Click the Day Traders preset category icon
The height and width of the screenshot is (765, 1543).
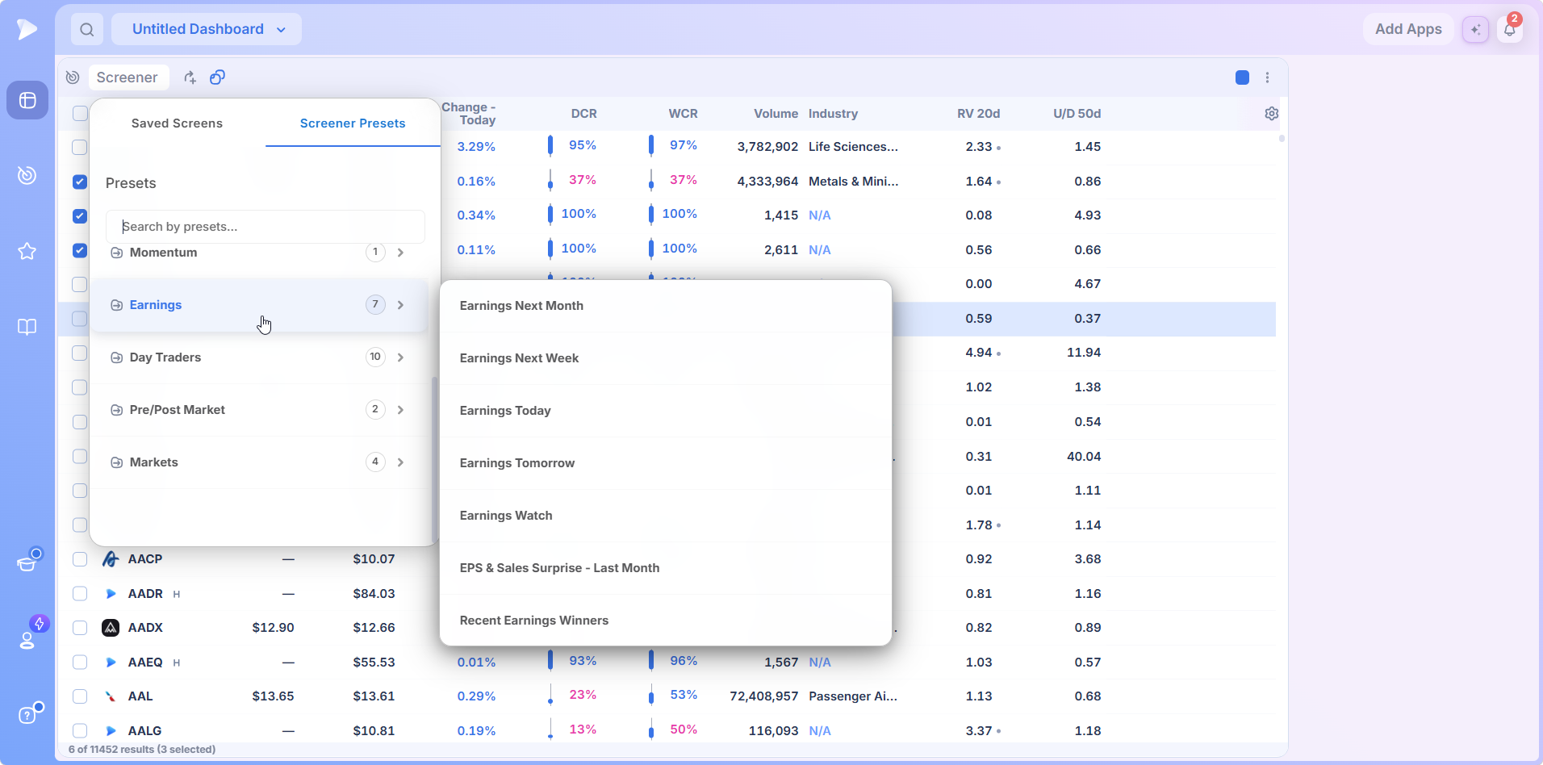click(x=116, y=357)
